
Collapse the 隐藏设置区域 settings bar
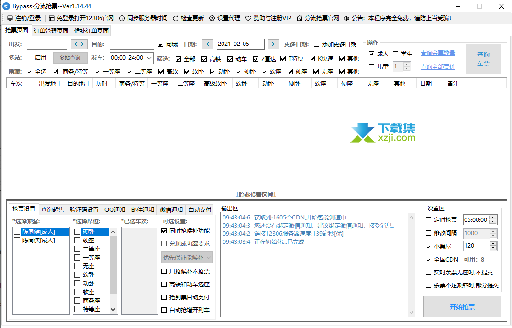(256, 195)
